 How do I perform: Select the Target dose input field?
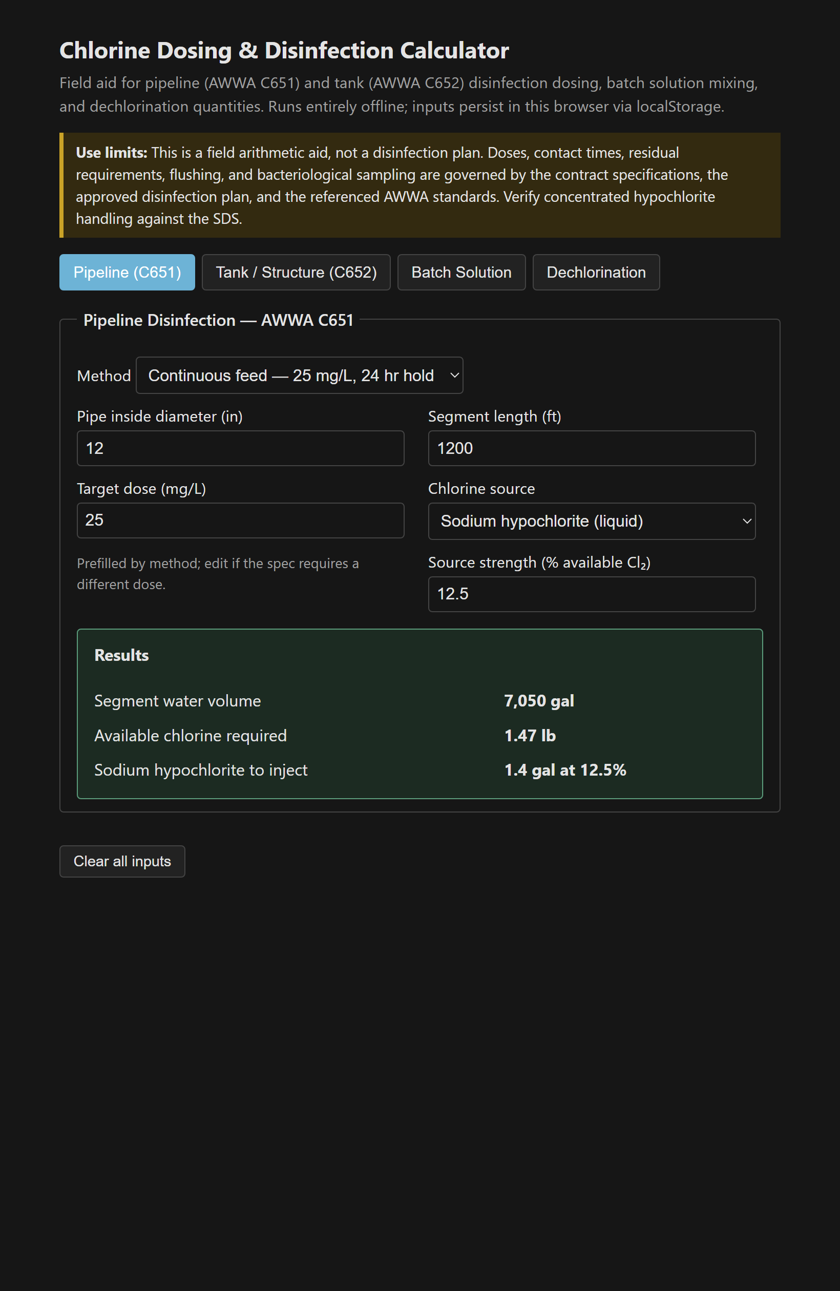241,520
